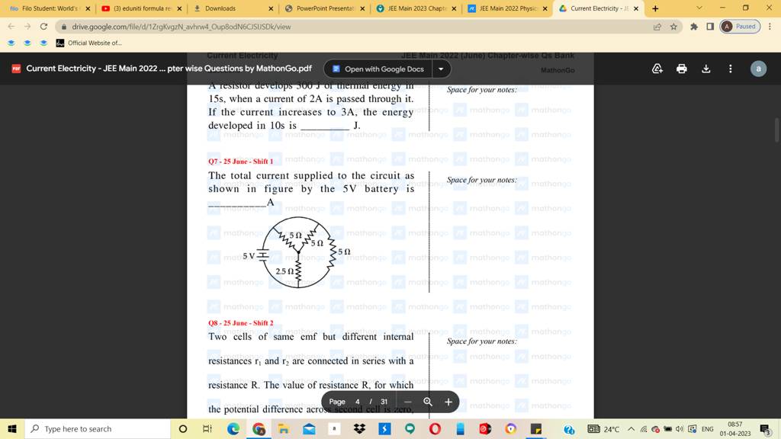Zoom out using the minus icon
781x439 pixels.
pos(408,401)
